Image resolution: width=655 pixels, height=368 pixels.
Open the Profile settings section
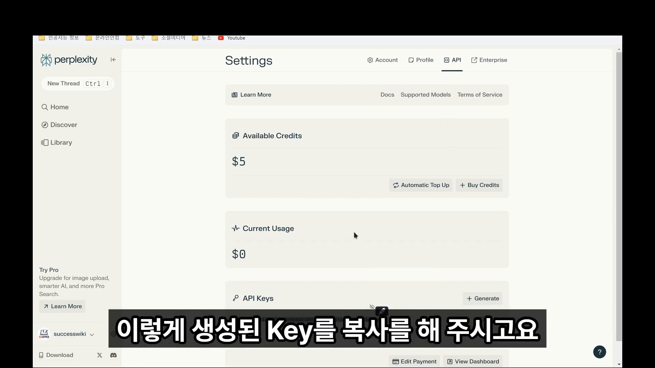tap(421, 60)
